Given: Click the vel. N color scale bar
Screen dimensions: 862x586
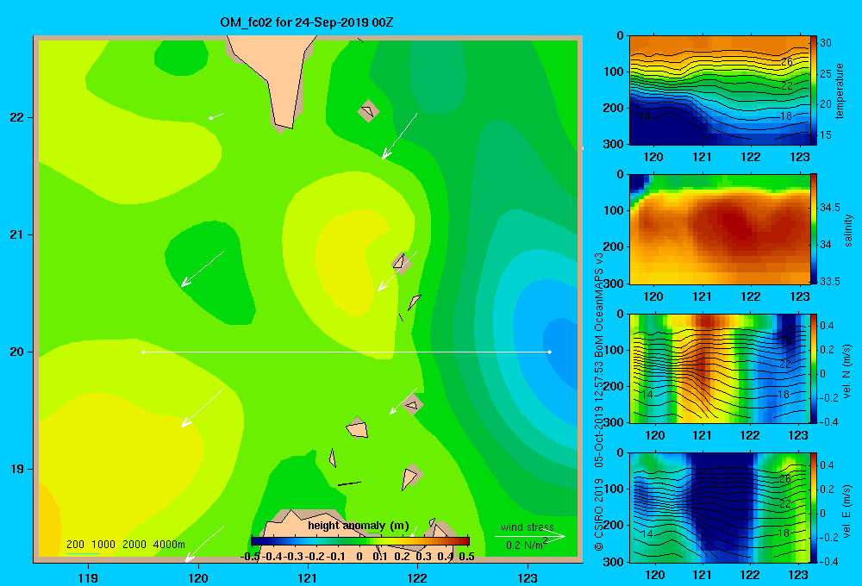Looking at the screenshot, I should coord(814,368).
